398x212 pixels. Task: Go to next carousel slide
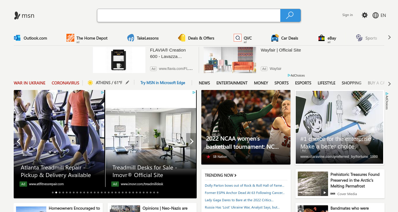coord(191,142)
